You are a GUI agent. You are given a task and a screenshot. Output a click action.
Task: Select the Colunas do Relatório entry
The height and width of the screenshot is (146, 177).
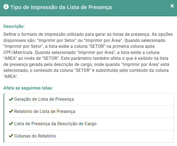pyautogui.click(x=35, y=136)
